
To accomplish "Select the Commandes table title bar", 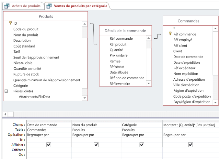I will (191, 21).
